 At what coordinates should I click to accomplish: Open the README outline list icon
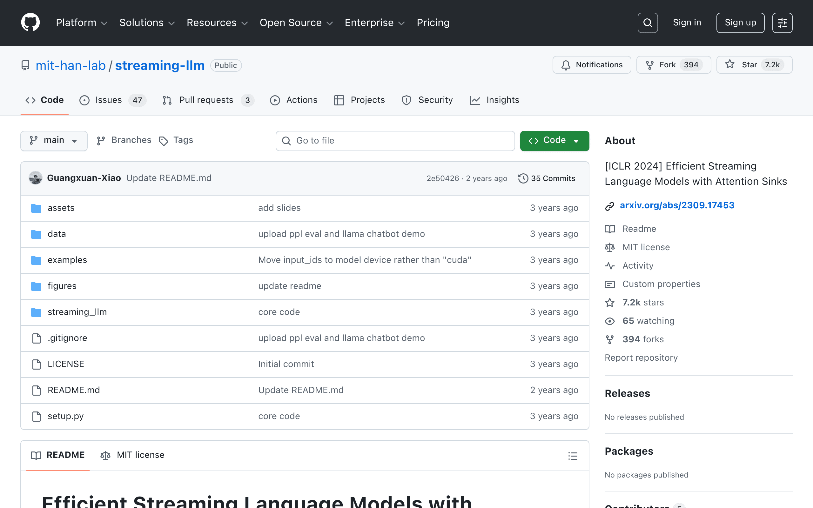pos(573,456)
